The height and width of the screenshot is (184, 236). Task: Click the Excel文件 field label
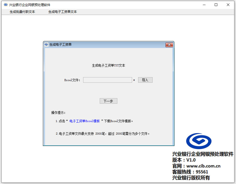[72, 80]
